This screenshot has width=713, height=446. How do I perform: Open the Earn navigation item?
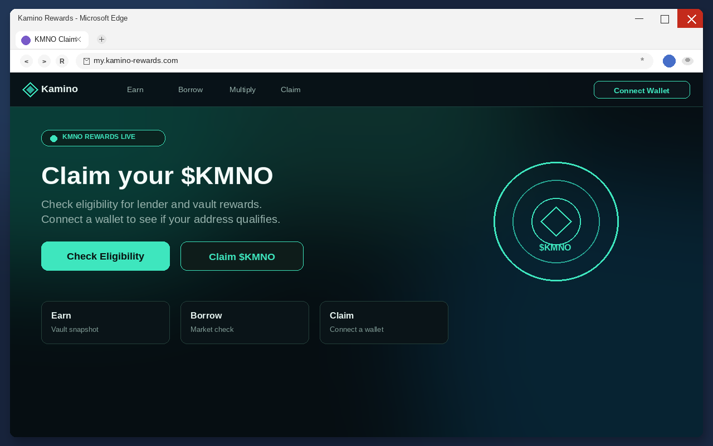[135, 90]
